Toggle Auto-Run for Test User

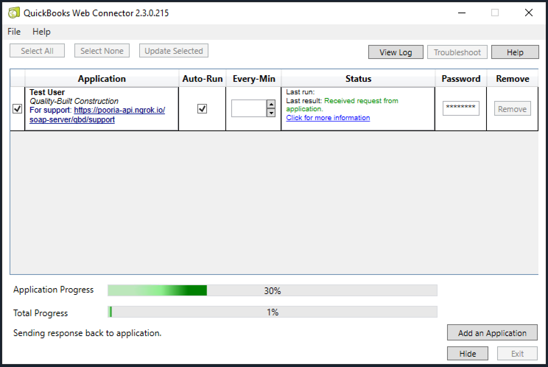pos(202,109)
